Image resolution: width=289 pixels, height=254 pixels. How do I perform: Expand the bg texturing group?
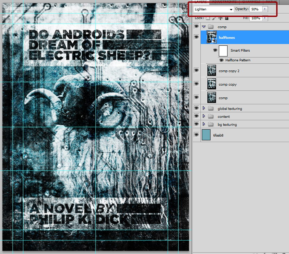point(204,124)
